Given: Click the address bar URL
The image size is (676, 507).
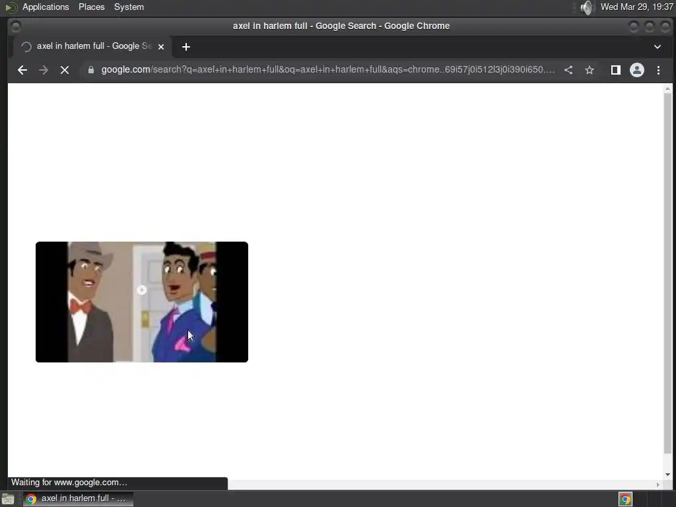Looking at the screenshot, I should pos(327,70).
